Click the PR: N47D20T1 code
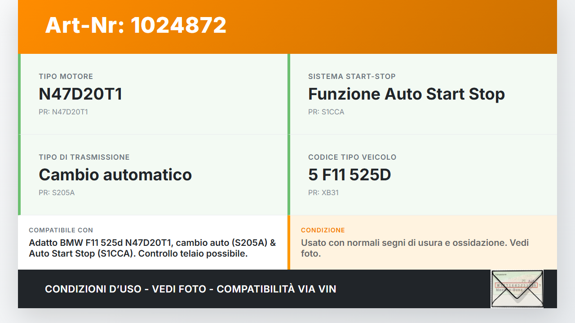575x323 pixels. [63, 112]
